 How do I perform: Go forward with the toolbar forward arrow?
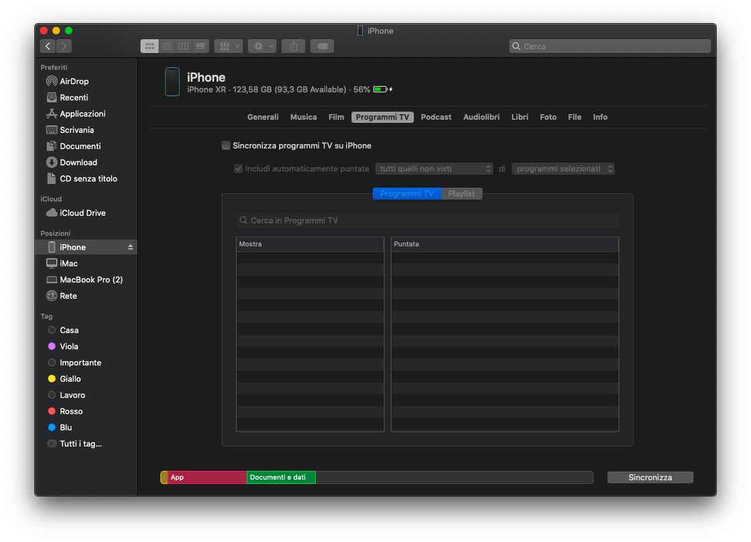[64, 46]
